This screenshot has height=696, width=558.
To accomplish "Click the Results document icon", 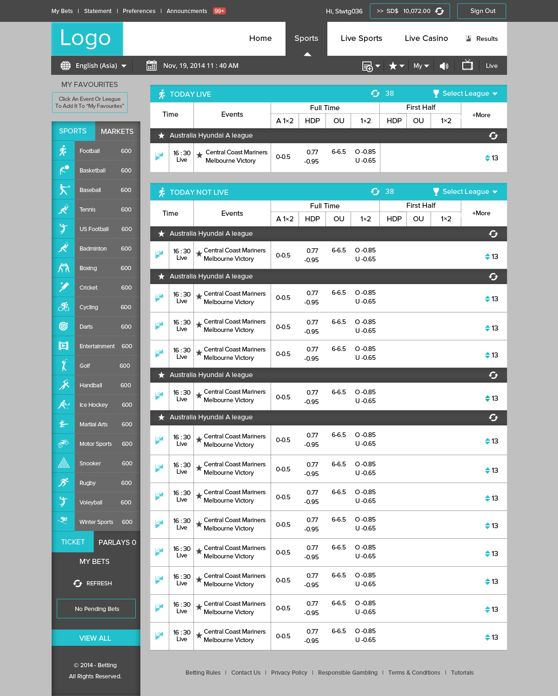I will [469, 39].
